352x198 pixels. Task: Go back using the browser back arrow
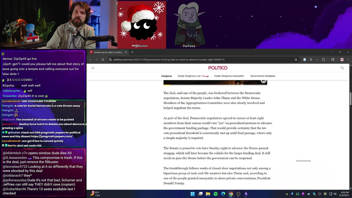click(90, 59)
